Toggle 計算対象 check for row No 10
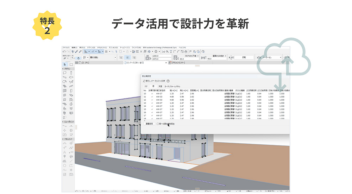 (x=152, y=94)
